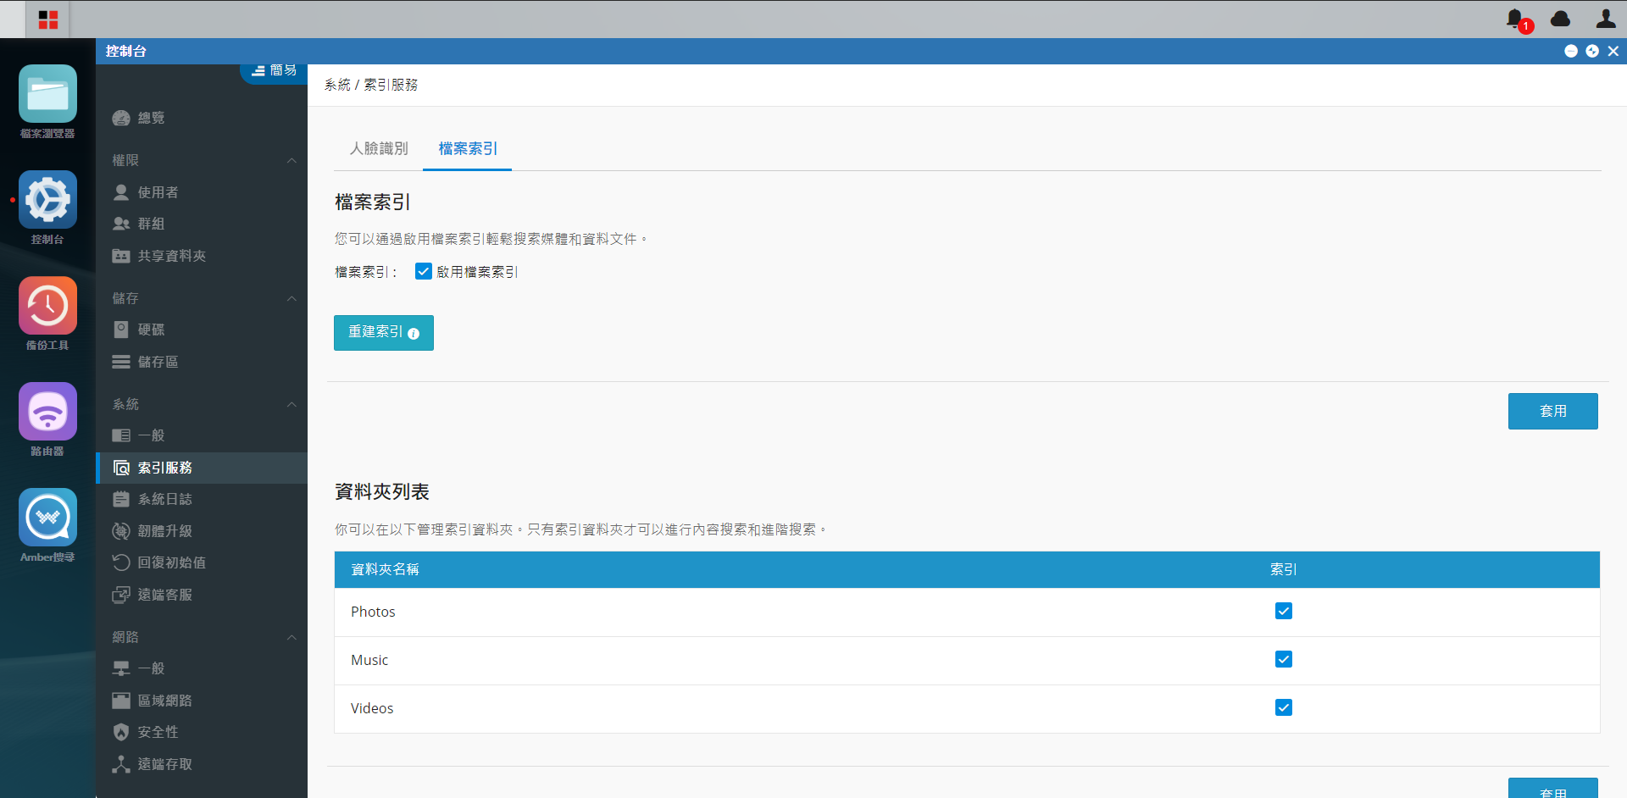Open 系統 一般 general settings
Viewport: 1627px width, 798px height.
(202, 435)
